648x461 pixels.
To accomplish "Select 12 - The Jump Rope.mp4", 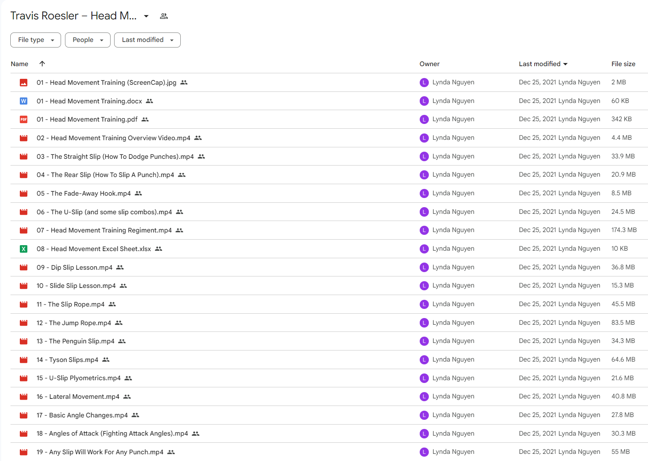I will [x=74, y=323].
